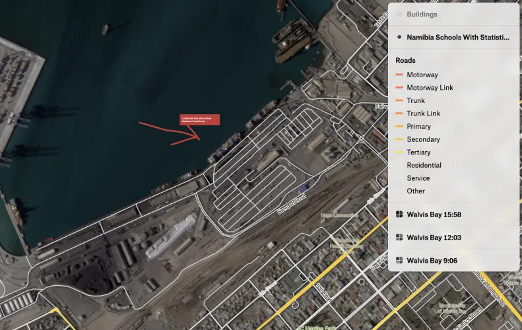Click the Secondary road color swatch

pyautogui.click(x=399, y=139)
